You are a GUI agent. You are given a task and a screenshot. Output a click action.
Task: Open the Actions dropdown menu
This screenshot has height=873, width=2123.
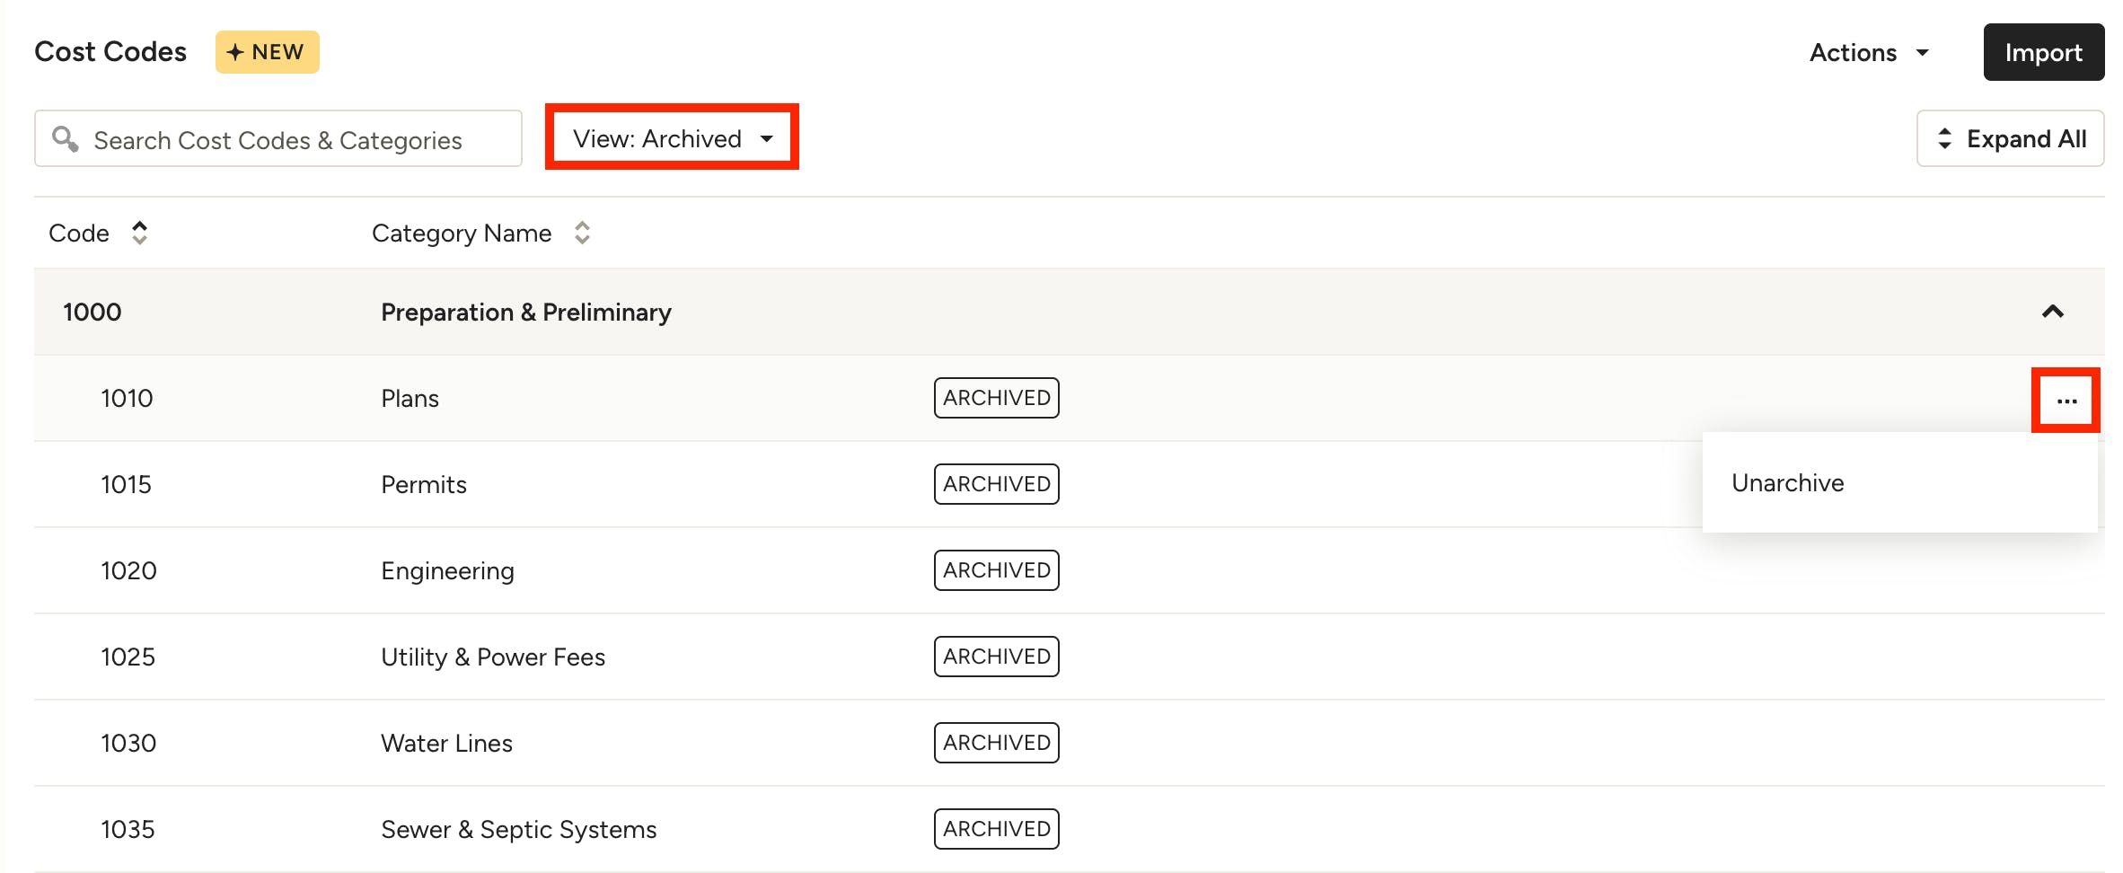tap(1868, 52)
